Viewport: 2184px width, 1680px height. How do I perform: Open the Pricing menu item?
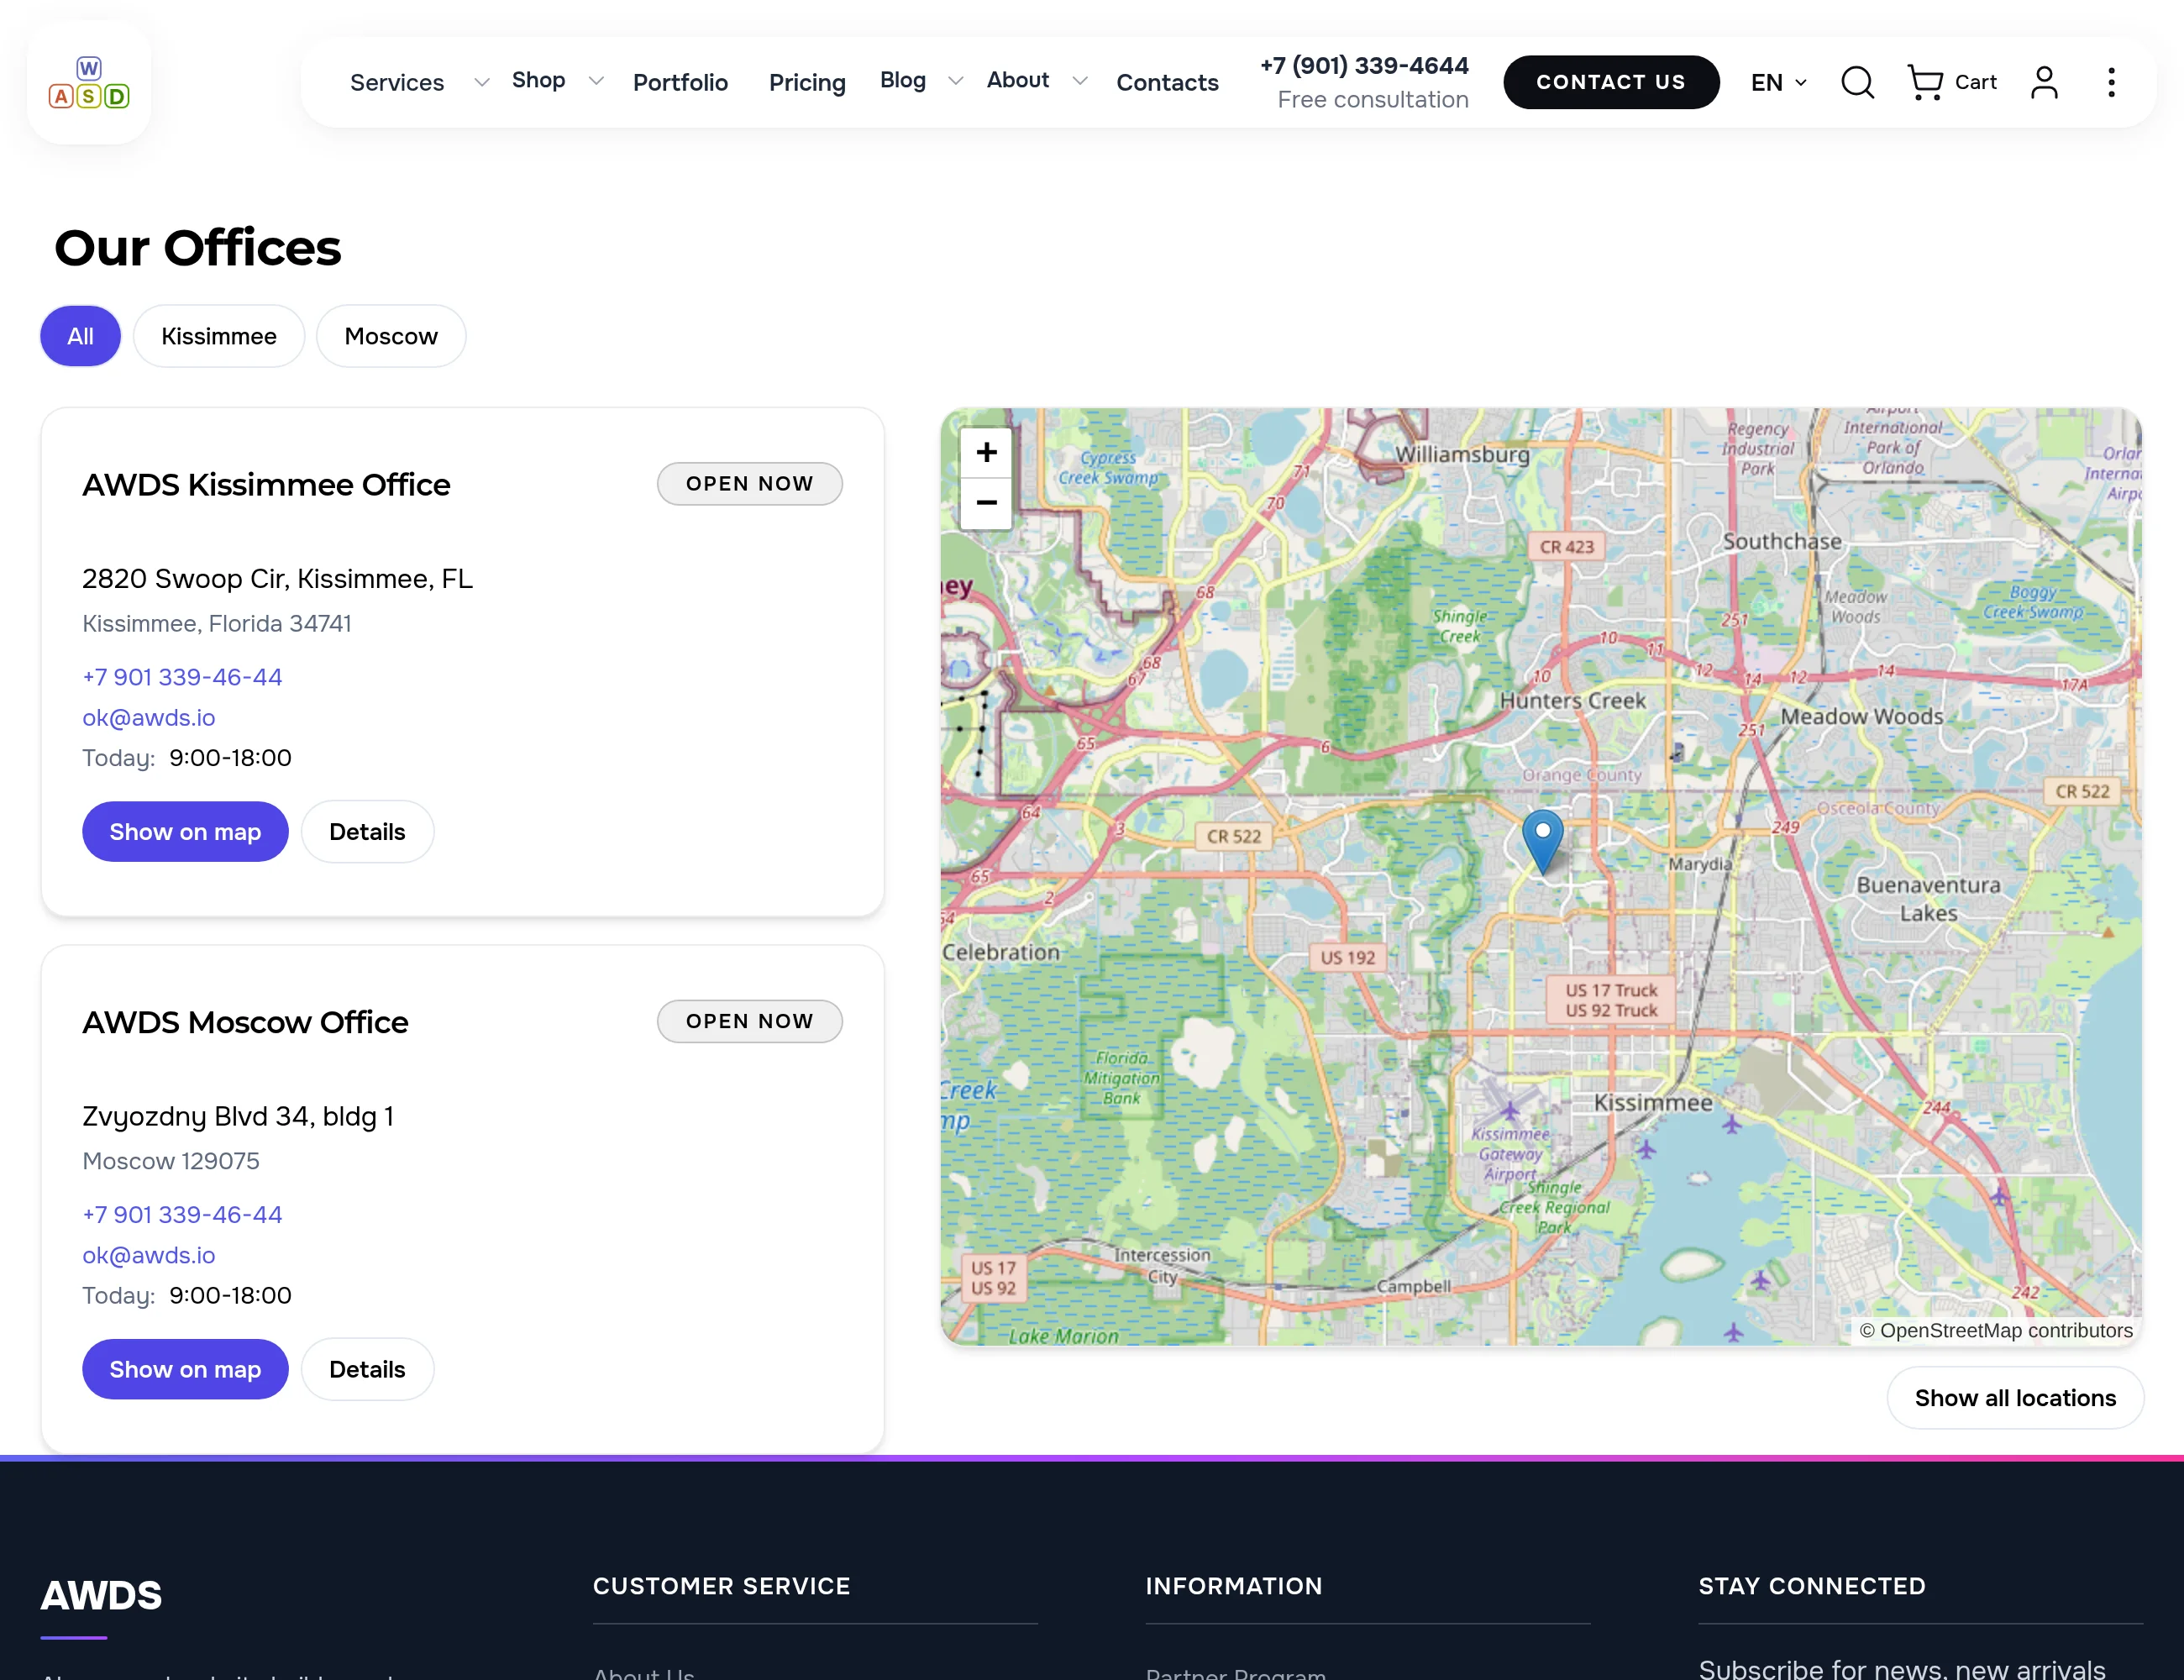pyautogui.click(x=807, y=82)
